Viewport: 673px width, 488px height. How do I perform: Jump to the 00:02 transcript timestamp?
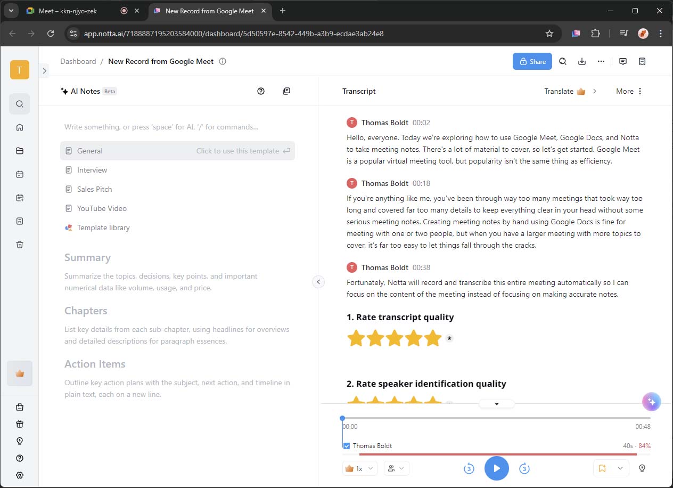[x=421, y=123]
